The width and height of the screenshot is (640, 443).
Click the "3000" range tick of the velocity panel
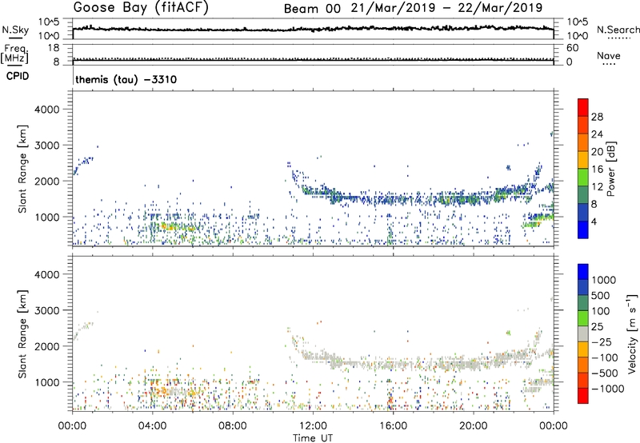[47, 310]
